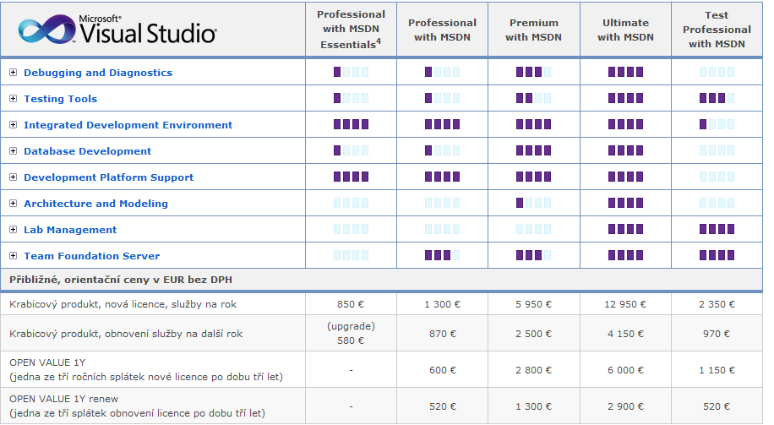The width and height of the screenshot is (774, 425).
Task: Click the (upgrade) 580 € cell
Action: pyautogui.click(x=351, y=334)
